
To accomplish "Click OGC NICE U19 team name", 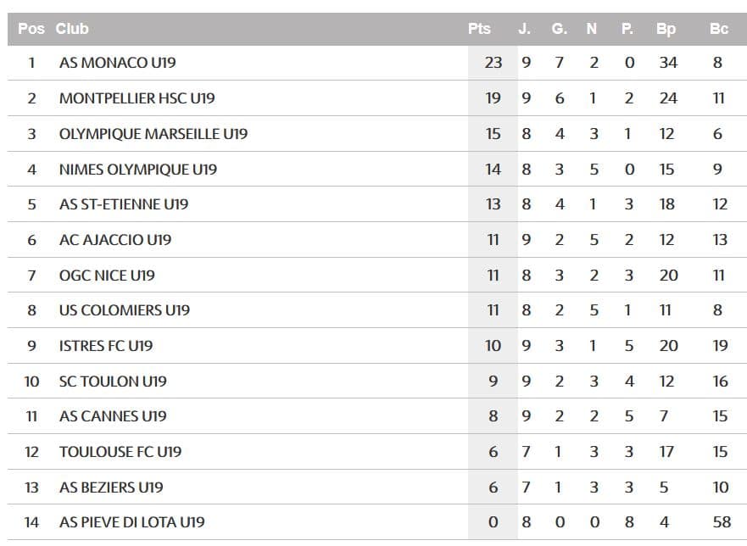I will click(x=107, y=276).
